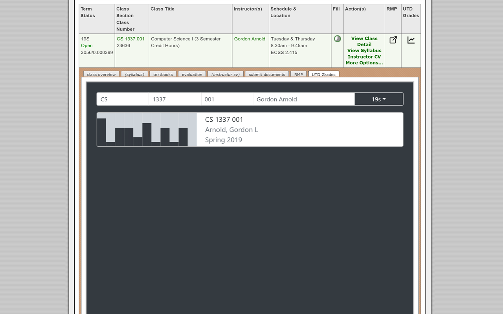
Task: Open instructor Gordon Arnold link
Action: [x=250, y=39]
